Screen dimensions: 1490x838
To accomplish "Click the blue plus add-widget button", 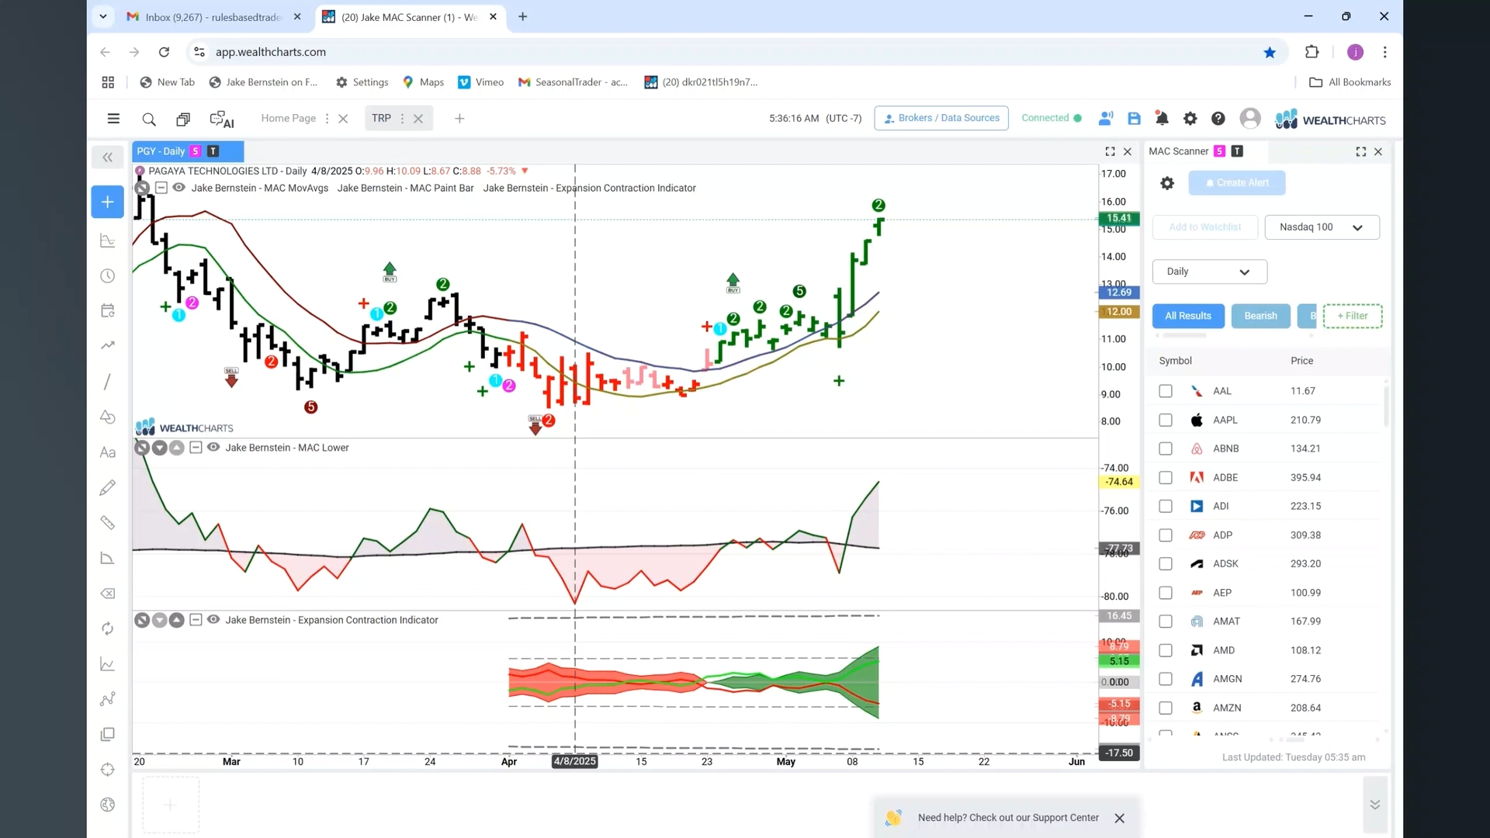I will click(108, 202).
